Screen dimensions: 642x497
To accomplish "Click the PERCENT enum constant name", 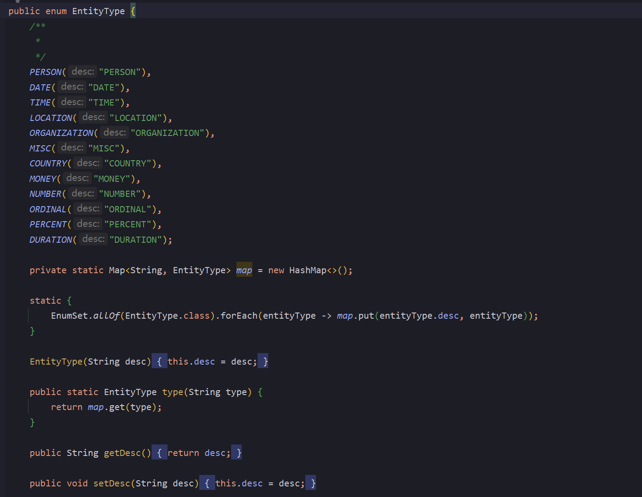I will pyautogui.click(x=48, y=224).
